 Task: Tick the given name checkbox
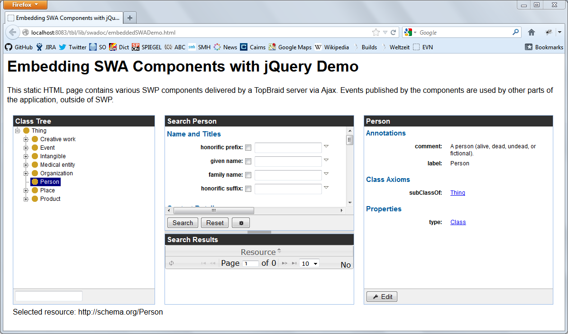click(x=248, y=162)
